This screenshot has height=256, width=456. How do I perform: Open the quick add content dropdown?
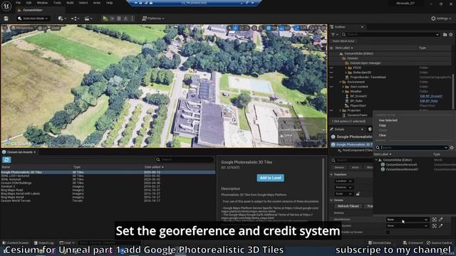[62, 18]
